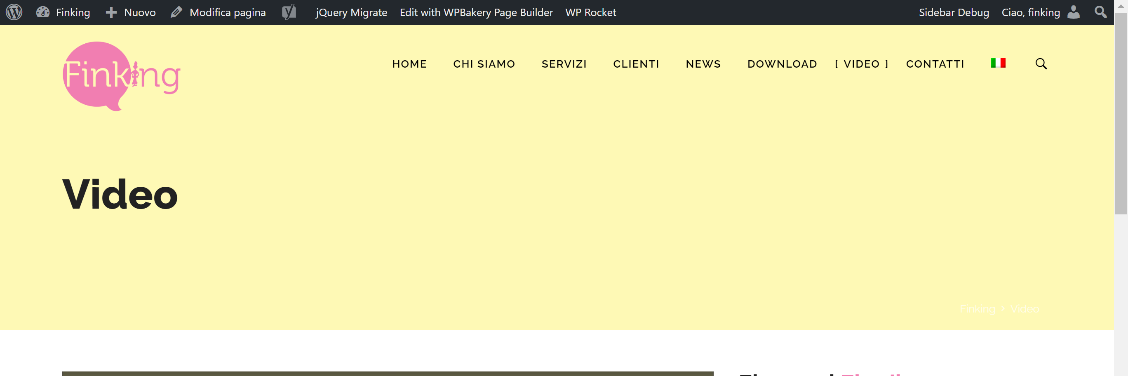Click the site search icon in navigation

(x=1041, y=64)
